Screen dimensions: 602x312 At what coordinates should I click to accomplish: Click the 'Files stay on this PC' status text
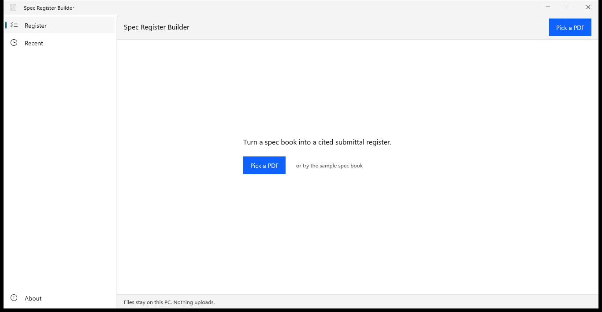click(169, 302)
